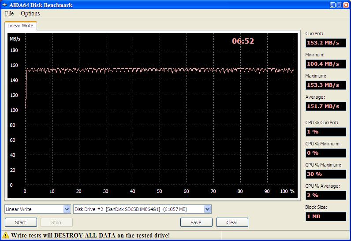
Task: Click the CPU% Current value 1 %
Action: click(x=326, y=132)
